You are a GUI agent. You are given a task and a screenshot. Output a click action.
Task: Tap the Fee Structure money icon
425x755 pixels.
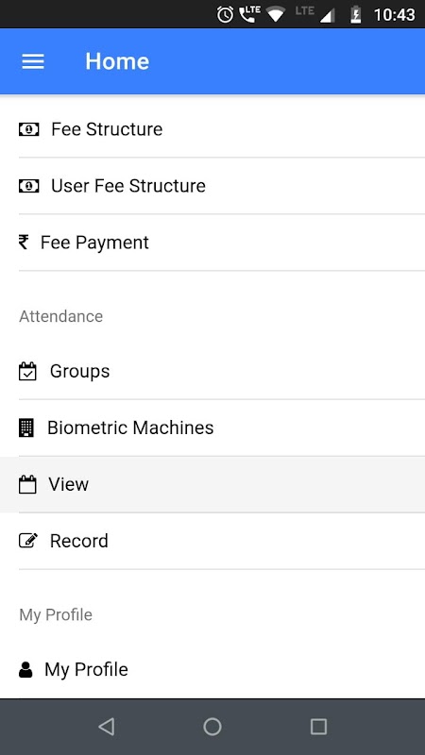(x=29, y=129)
